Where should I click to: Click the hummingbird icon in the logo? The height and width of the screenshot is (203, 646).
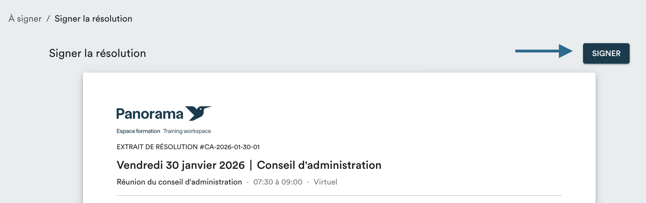pos(198,113)
